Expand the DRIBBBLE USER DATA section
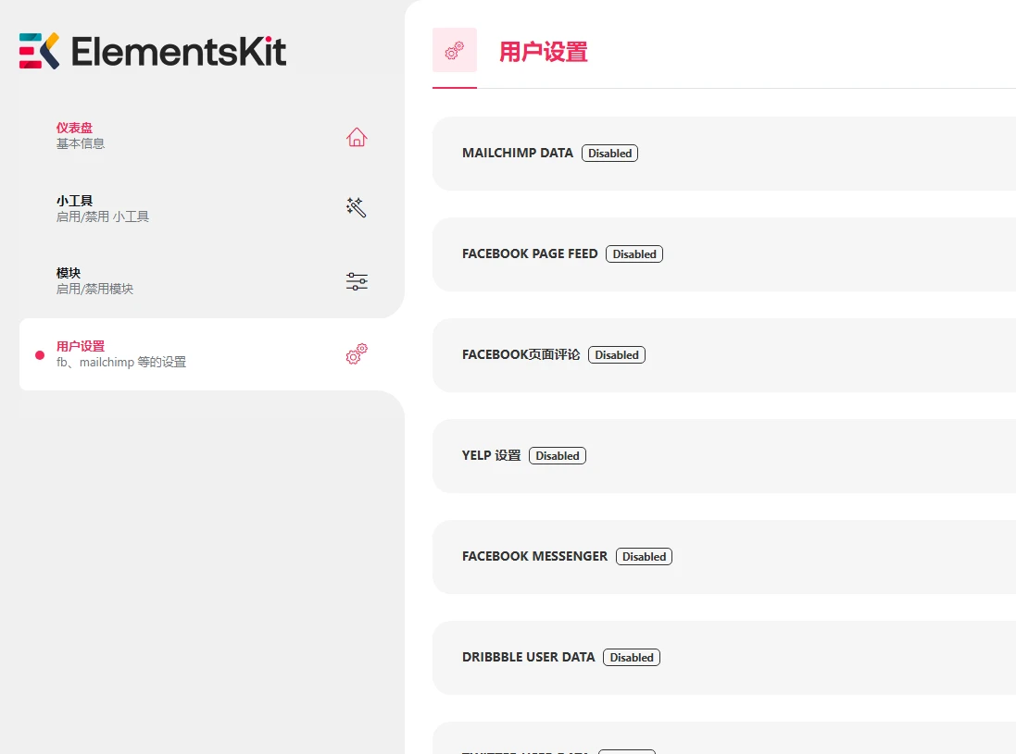Screen dimensions: 1016x754 point(528,657)
